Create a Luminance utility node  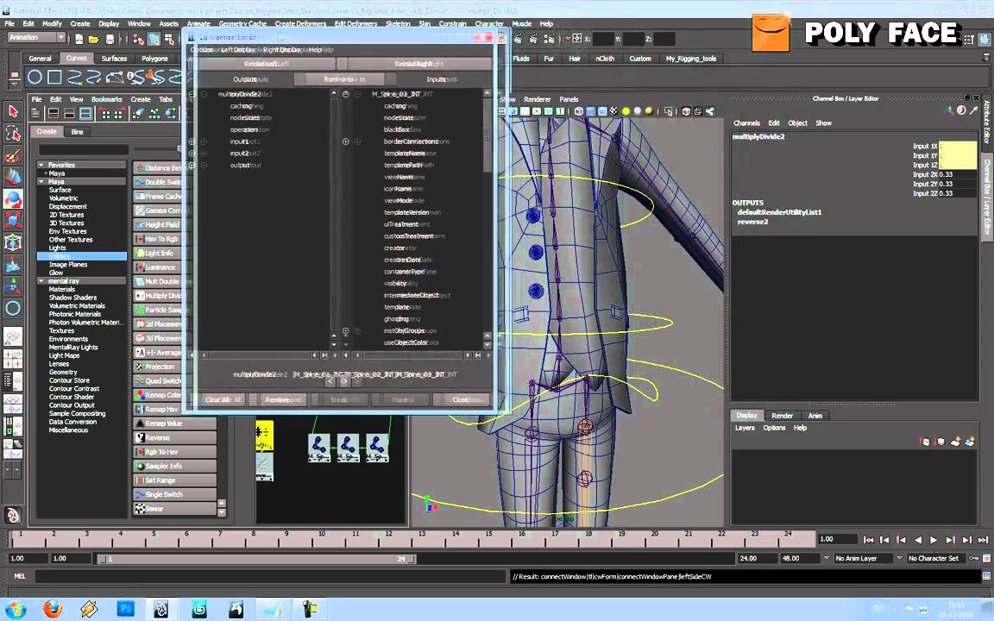point(159,267)
